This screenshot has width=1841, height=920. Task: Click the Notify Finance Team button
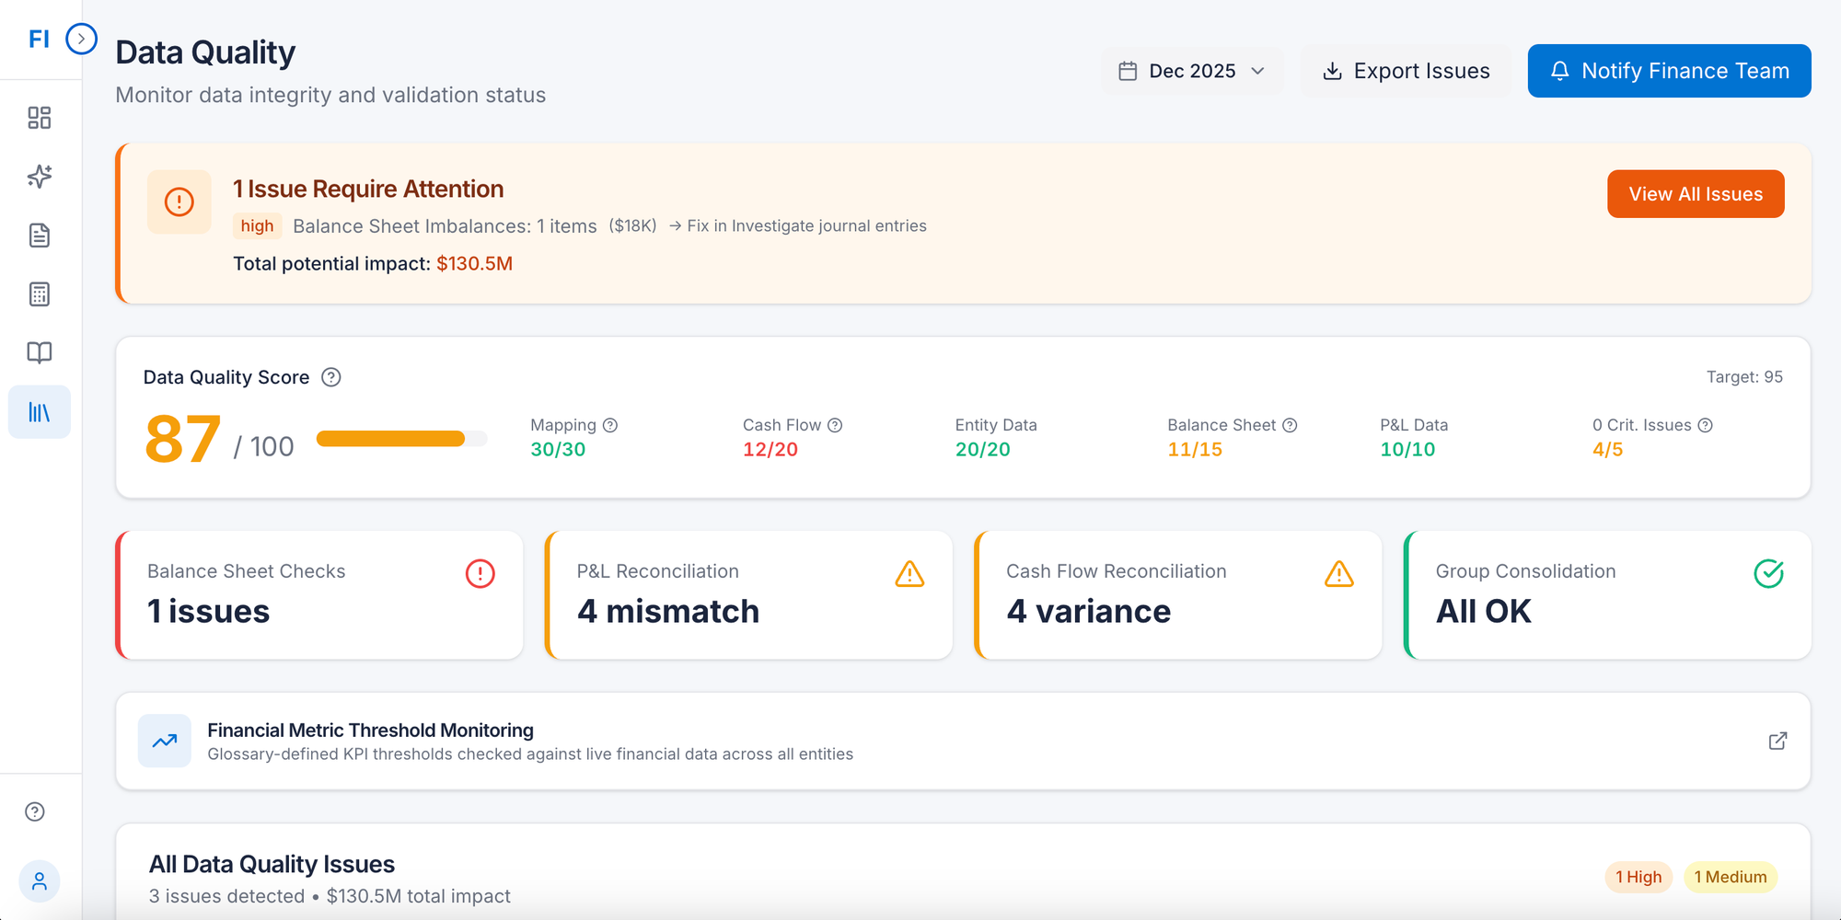click(1668, 71)
